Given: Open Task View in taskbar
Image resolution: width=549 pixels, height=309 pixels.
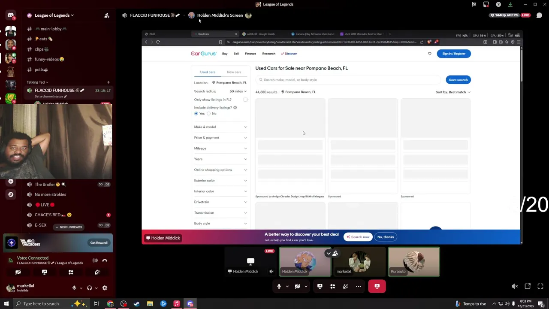Looking at the screenshot, I should click(97, 304).
